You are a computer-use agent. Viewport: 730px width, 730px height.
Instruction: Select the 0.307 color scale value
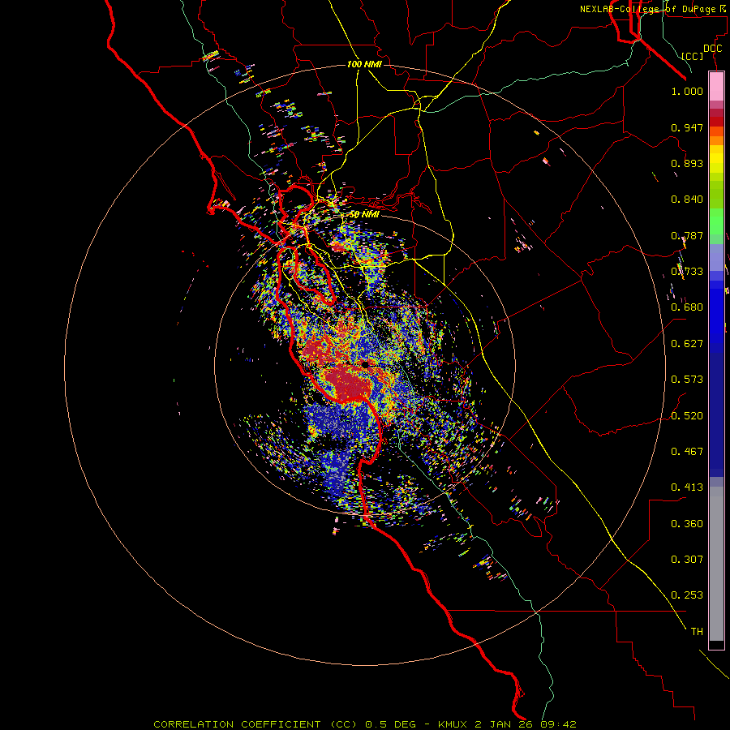pos(687,560)
